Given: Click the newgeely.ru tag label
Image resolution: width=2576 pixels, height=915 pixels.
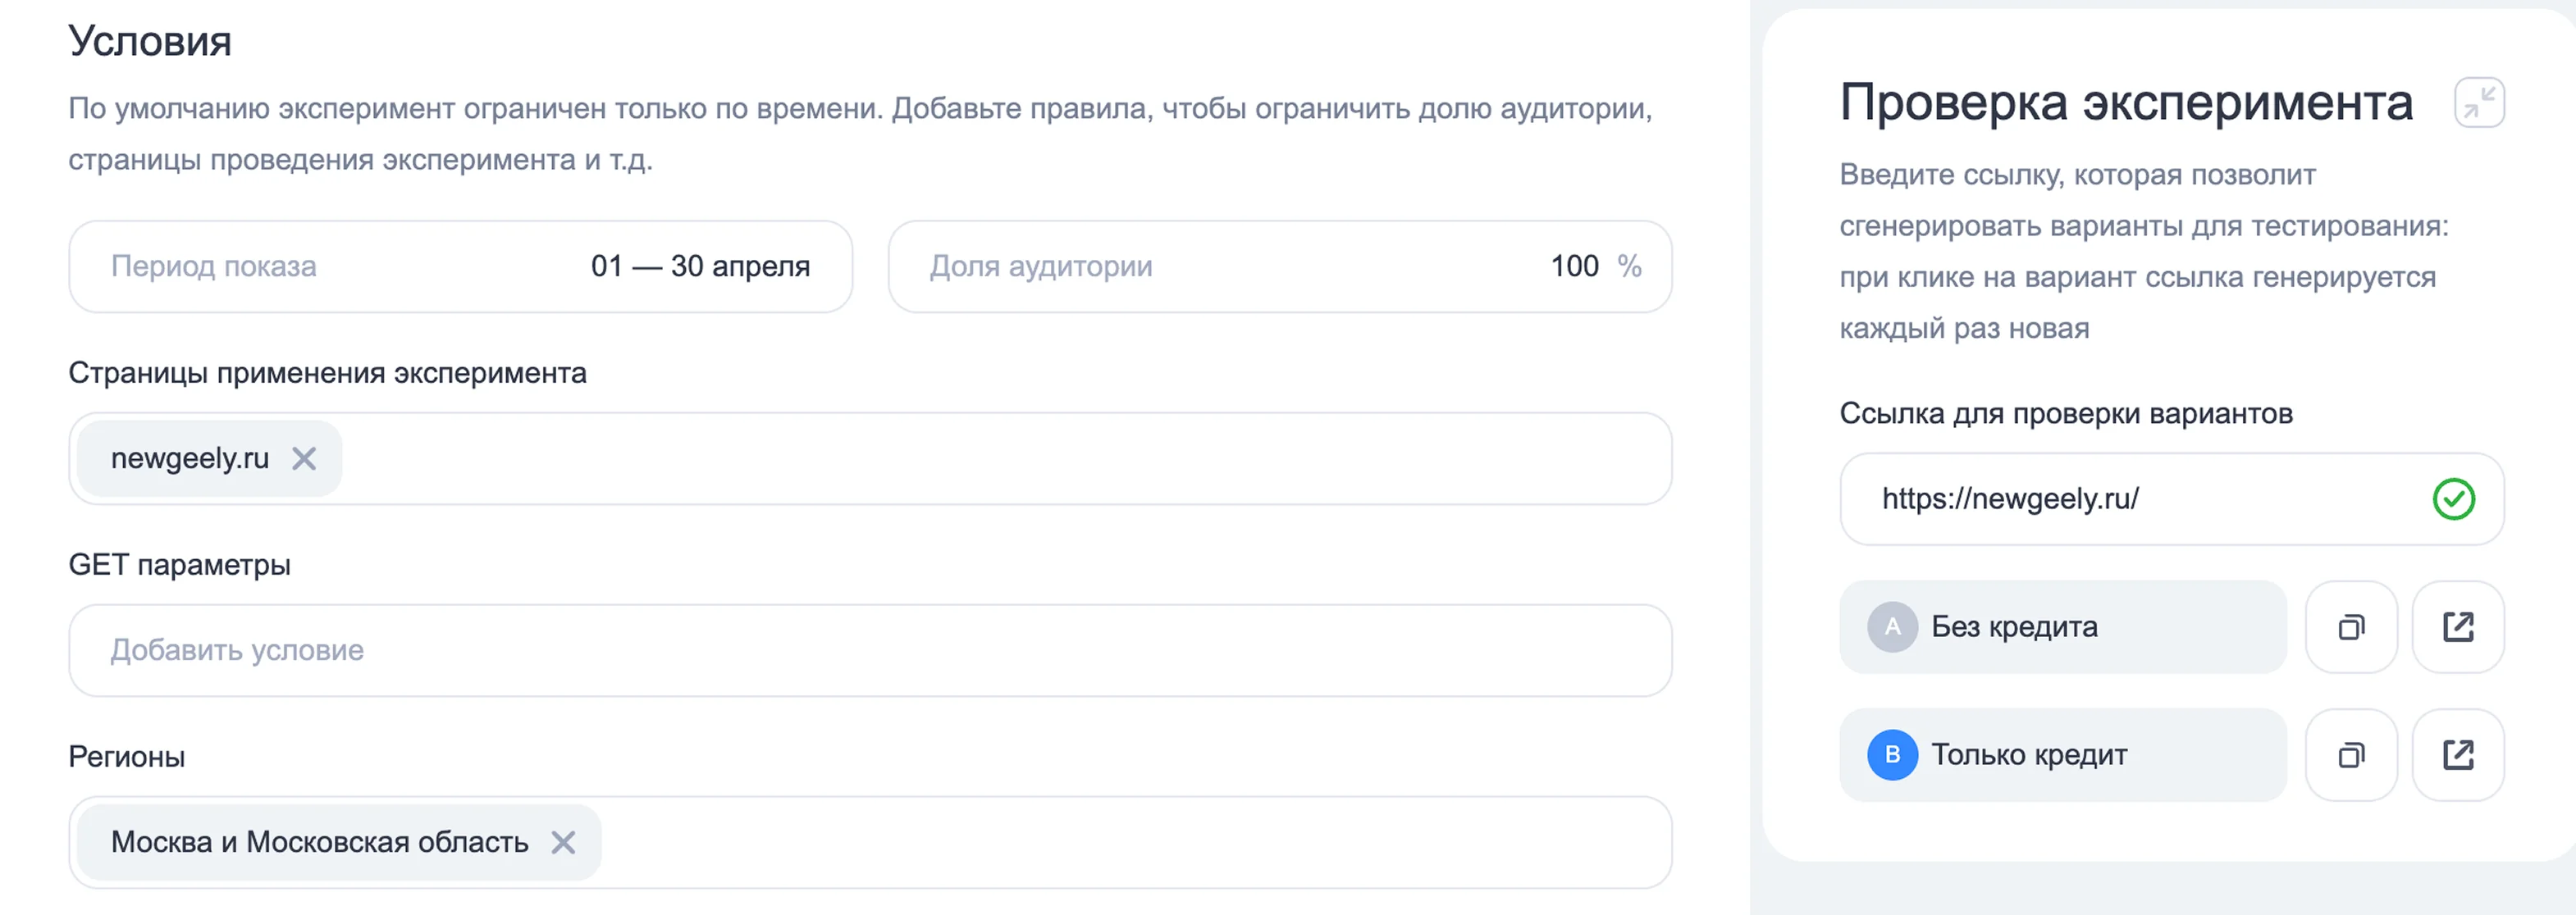Looking at the screenshot, I should click(190, 458).
